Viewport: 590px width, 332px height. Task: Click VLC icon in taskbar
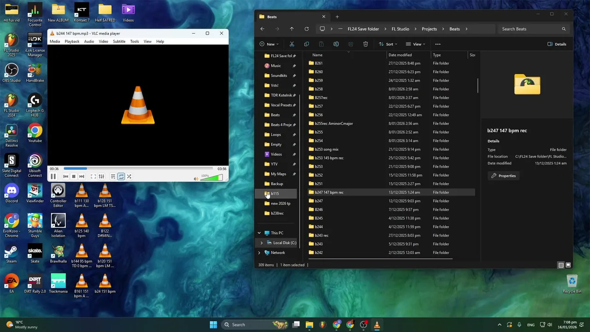pyautogui.click(x=377, y=325)
